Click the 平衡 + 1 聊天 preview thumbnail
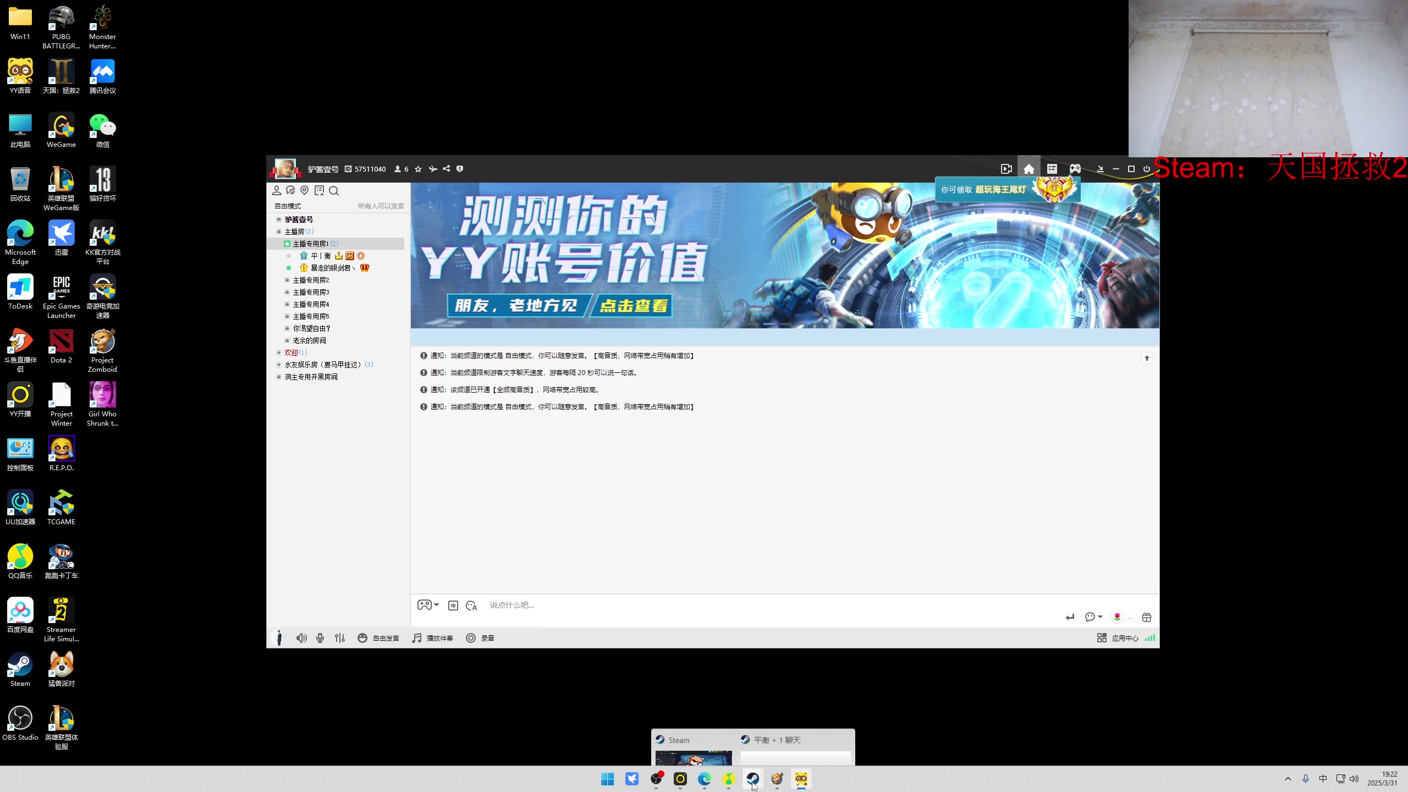The image size is (1408, 792). point(795,758)
